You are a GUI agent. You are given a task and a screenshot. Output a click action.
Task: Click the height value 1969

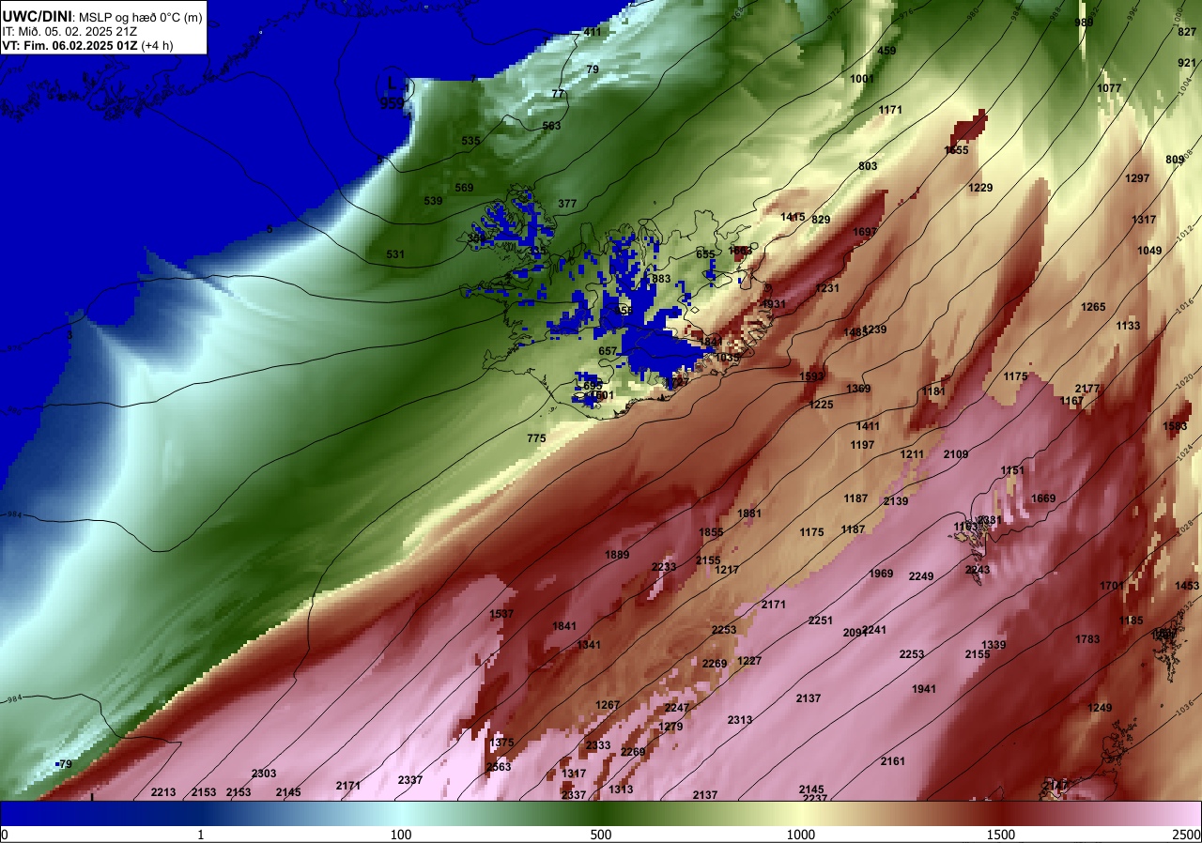click(881, 574)
